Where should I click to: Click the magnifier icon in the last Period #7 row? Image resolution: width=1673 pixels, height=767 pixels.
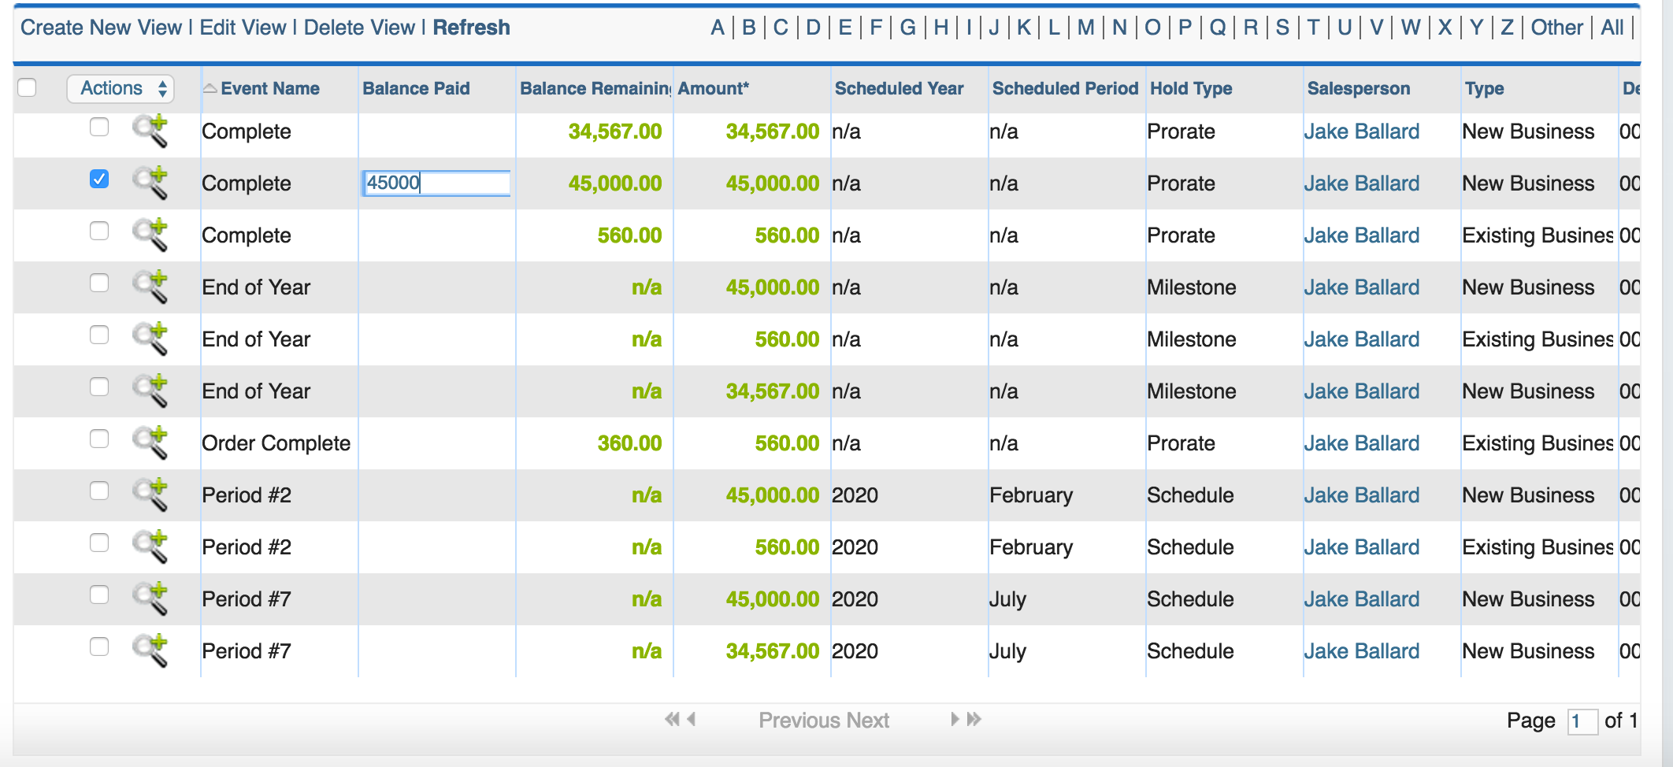(x=150, y=650)
